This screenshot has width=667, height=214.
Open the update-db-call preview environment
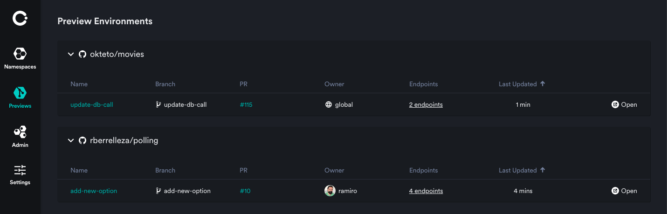tap(92, 105)
